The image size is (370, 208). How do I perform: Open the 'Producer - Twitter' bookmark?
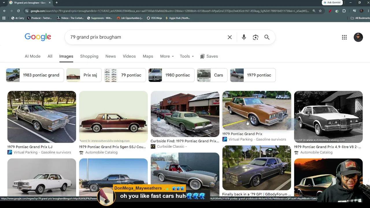click(x=39, y=18)
